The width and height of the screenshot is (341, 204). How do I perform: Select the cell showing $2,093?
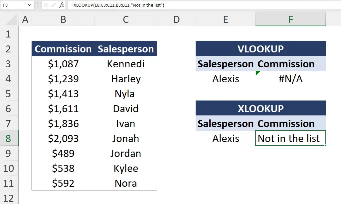63,138
